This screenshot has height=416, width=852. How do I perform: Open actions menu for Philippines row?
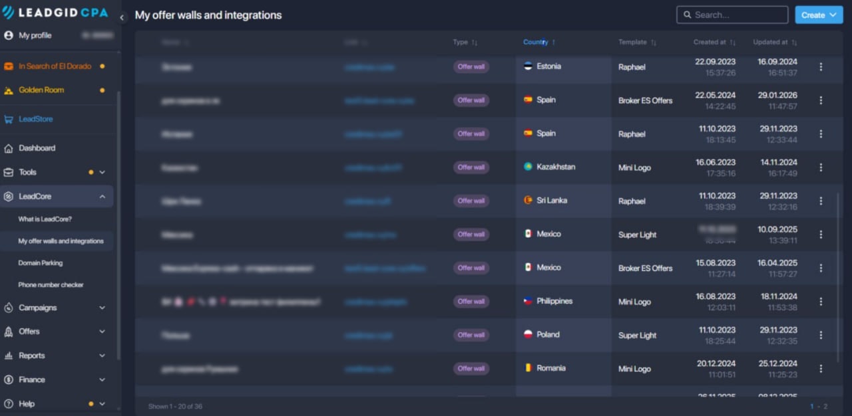[x=821, y=302]
